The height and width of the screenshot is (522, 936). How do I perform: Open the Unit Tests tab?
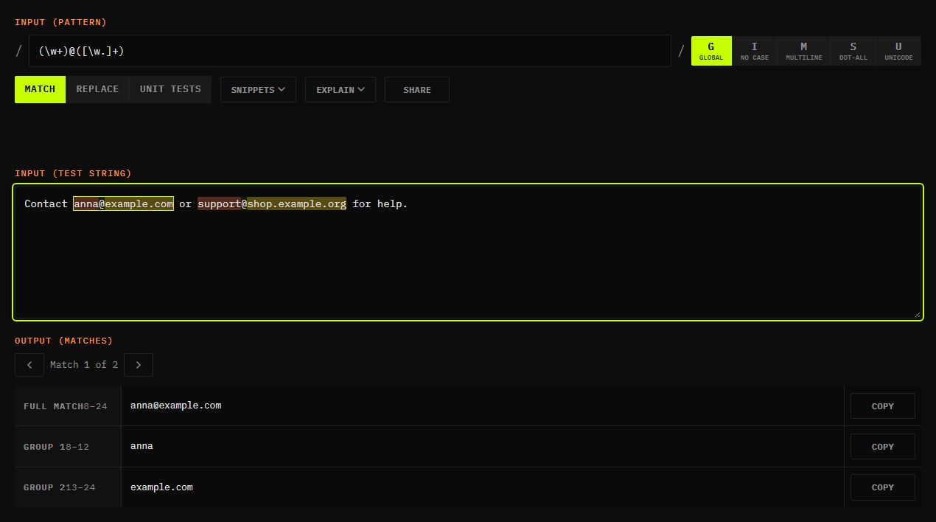click(170, 89)
